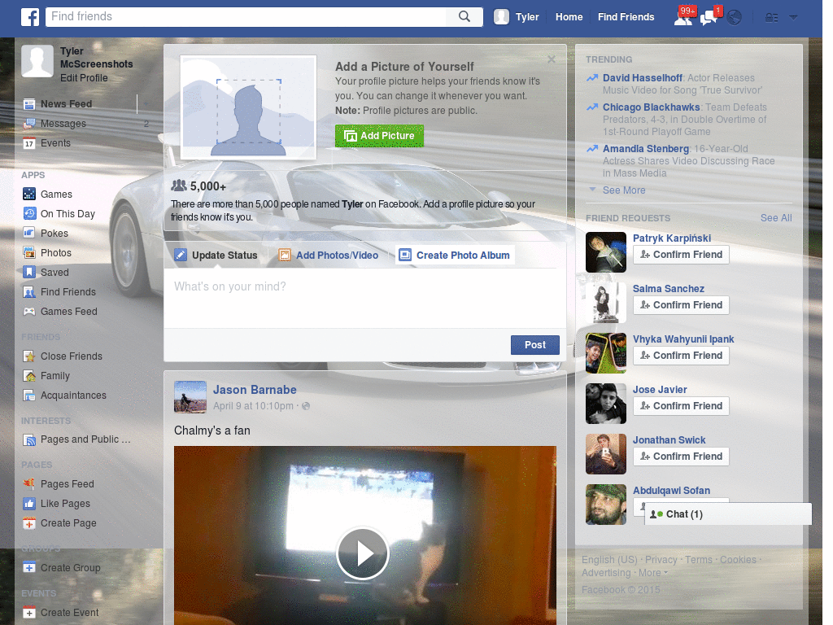
Task: Click the On This Day icon
Action: point(29,214)
